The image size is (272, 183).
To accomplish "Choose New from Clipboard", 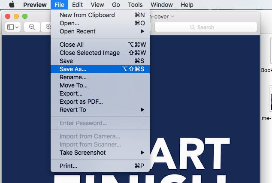I will click(x=100, y=15).
